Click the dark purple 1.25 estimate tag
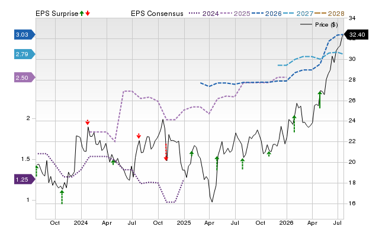This screenshot has height=226, width=379. 25,179
